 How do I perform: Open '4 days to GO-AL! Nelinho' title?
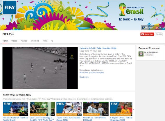point(121,119)
